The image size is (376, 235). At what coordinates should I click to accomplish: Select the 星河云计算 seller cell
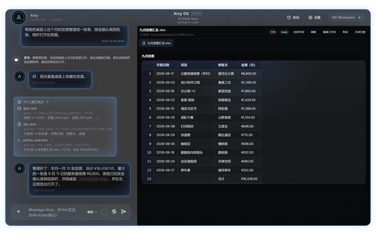point(226,74)
